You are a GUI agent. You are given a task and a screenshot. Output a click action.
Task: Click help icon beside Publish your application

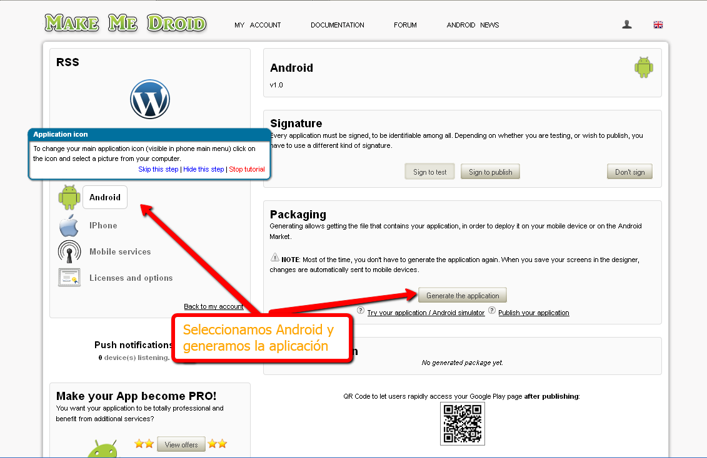492,311
